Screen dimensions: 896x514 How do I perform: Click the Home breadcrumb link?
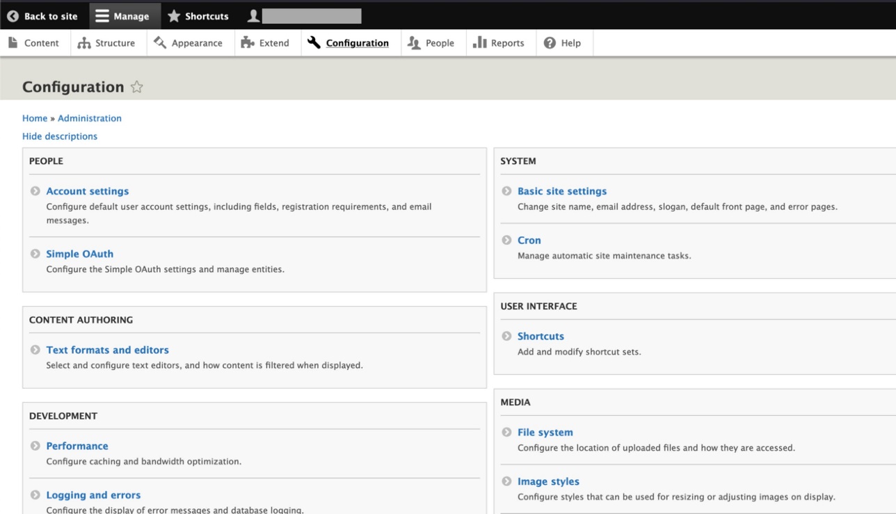pyautogui.click(x=35, y=118)
